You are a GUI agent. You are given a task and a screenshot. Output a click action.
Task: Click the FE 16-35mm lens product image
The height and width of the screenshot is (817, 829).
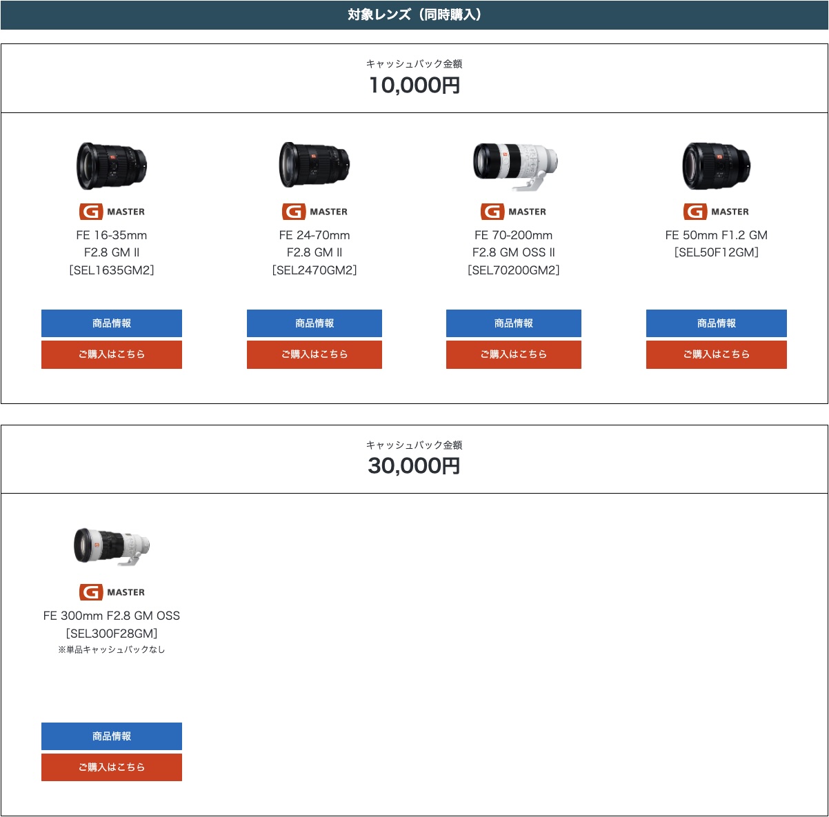point(112,166)
